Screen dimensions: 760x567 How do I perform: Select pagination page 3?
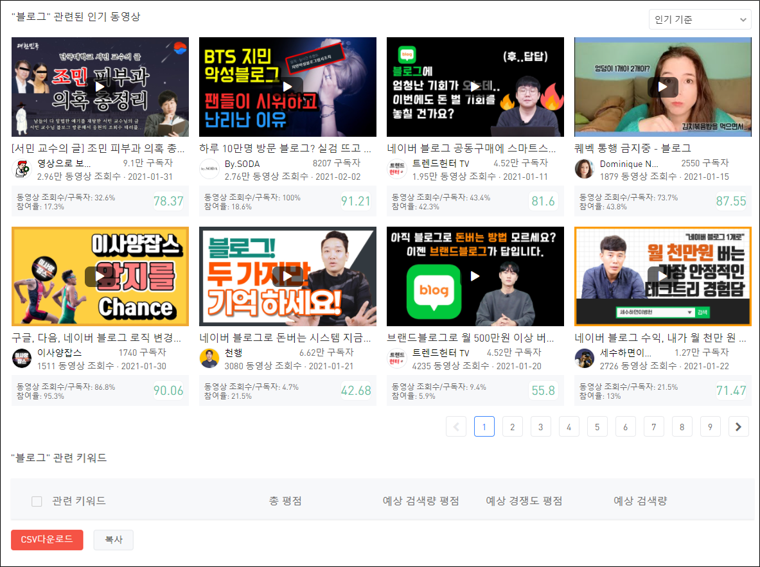[x=540, y=426]
